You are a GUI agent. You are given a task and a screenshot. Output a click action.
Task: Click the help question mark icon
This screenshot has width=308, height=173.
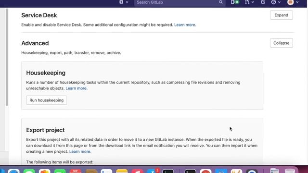(x=274, y=2)
